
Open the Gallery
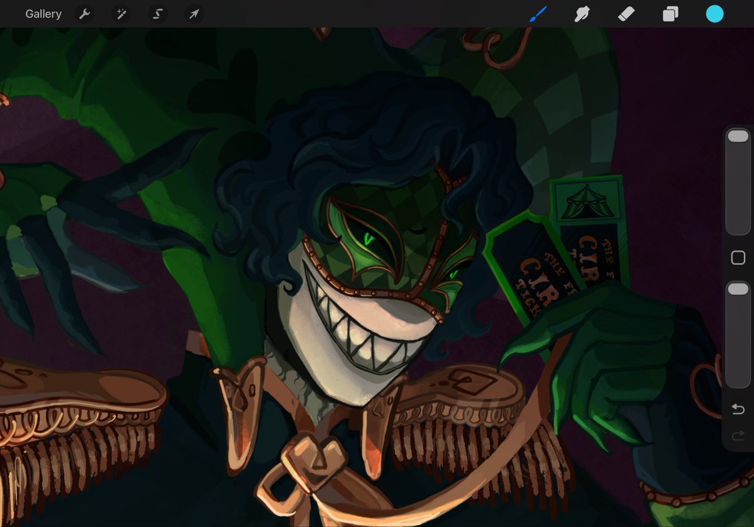[x=43, y=14]
